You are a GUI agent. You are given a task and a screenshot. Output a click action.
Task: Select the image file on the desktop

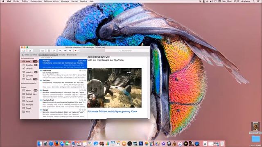255,126
